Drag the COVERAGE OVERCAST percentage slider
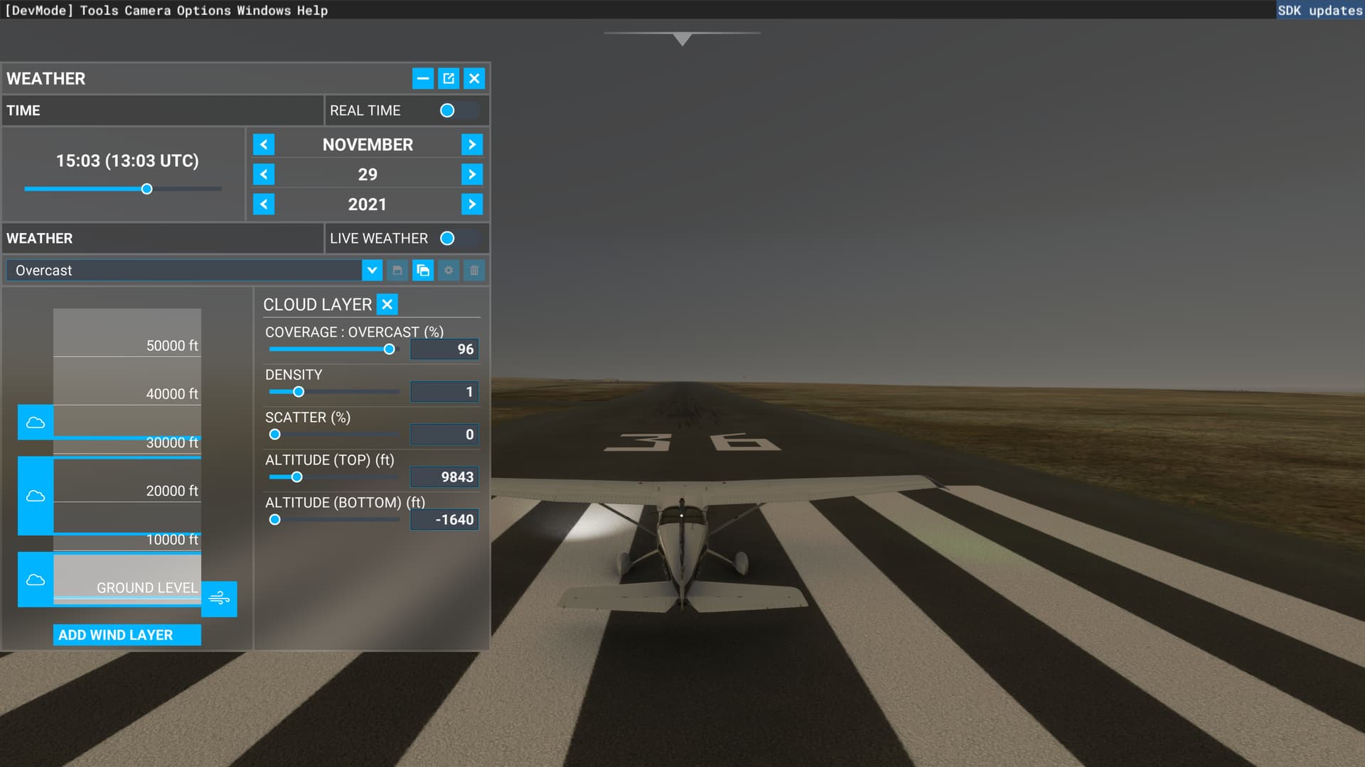Viewport: 1365px width, 767px height. (389, 349)
